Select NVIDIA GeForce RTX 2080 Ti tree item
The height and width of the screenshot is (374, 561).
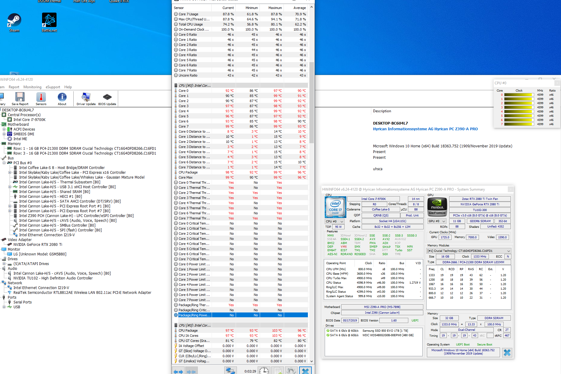tap(38, 245)
